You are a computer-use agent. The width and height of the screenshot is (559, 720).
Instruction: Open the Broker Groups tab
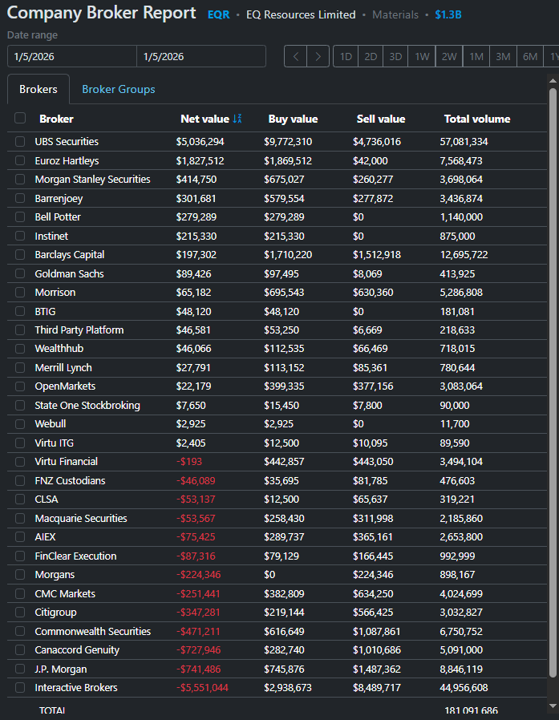119,89
